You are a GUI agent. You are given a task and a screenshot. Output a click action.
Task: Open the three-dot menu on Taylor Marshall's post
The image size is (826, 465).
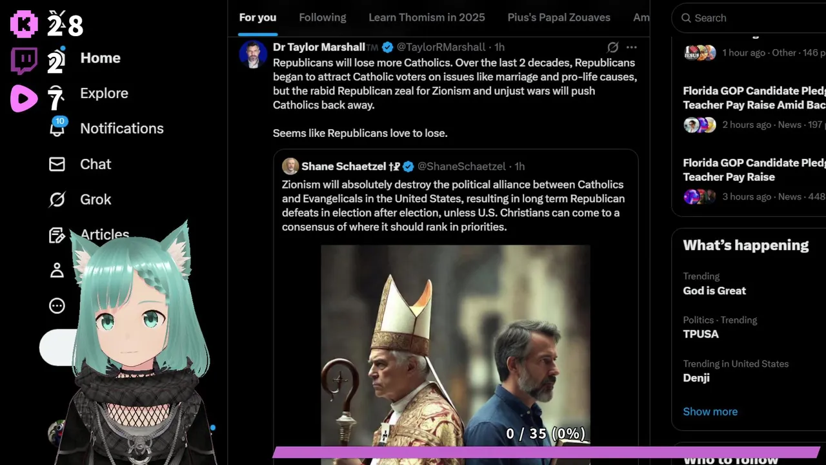tap(632, 47)
